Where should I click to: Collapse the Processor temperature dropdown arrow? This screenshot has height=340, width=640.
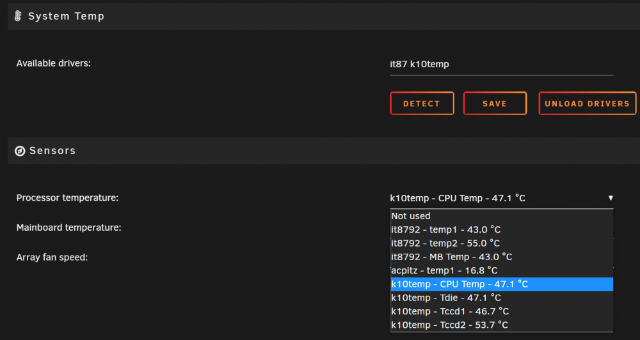pos(611,198)
